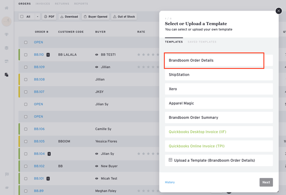Close the template dialog with the X
This screenshot has width=286, height=195.
tap(278, 11)
